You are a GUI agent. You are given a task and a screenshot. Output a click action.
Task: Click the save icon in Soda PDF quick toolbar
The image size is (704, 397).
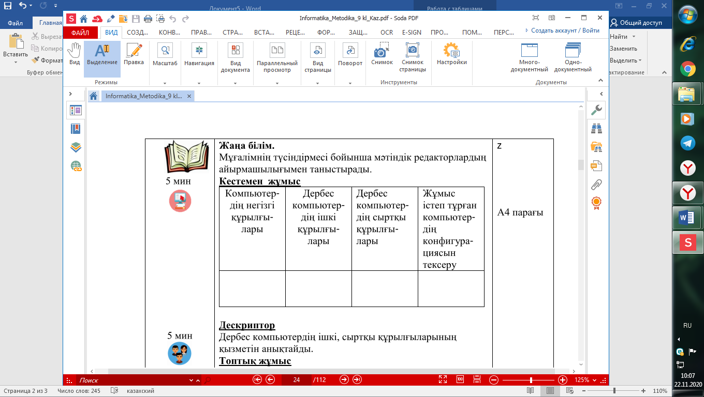click(136, 19)
